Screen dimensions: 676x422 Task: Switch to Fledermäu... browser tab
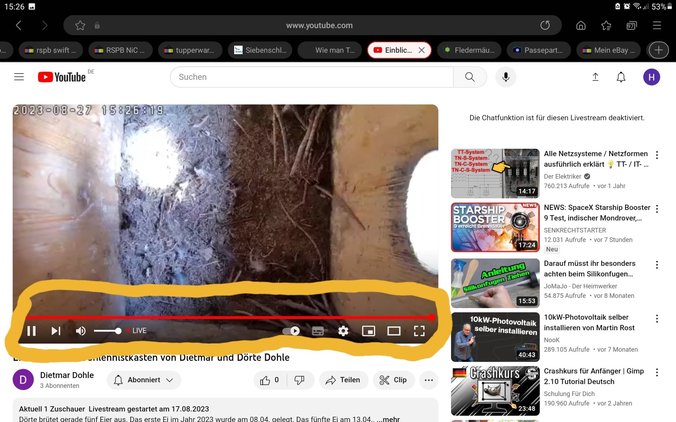(470, 50)
